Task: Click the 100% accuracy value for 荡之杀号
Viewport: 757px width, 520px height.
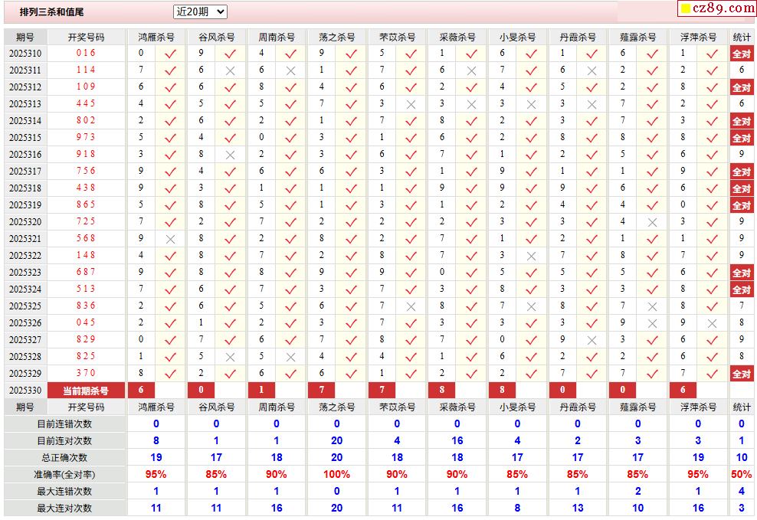Action: click(336, 474)
